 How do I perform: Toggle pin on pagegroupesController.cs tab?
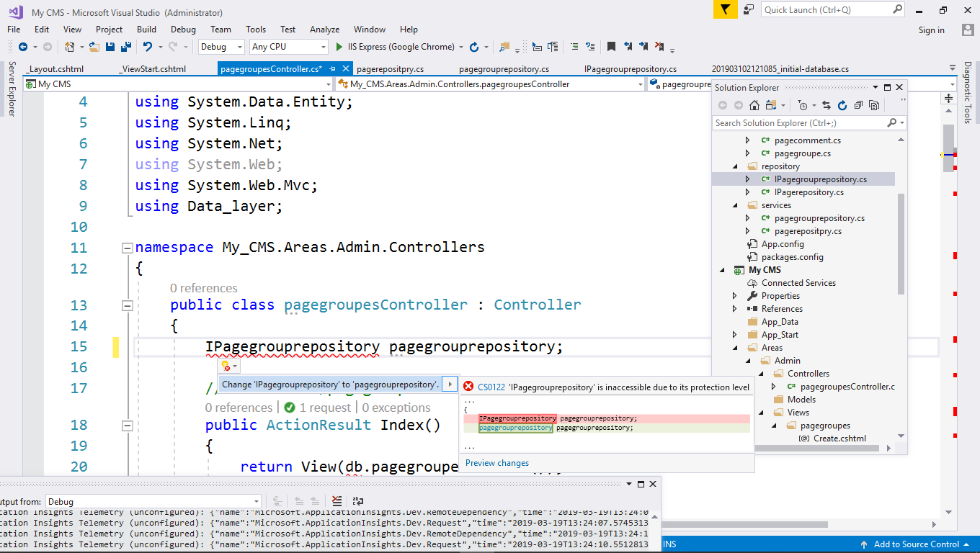332,68
